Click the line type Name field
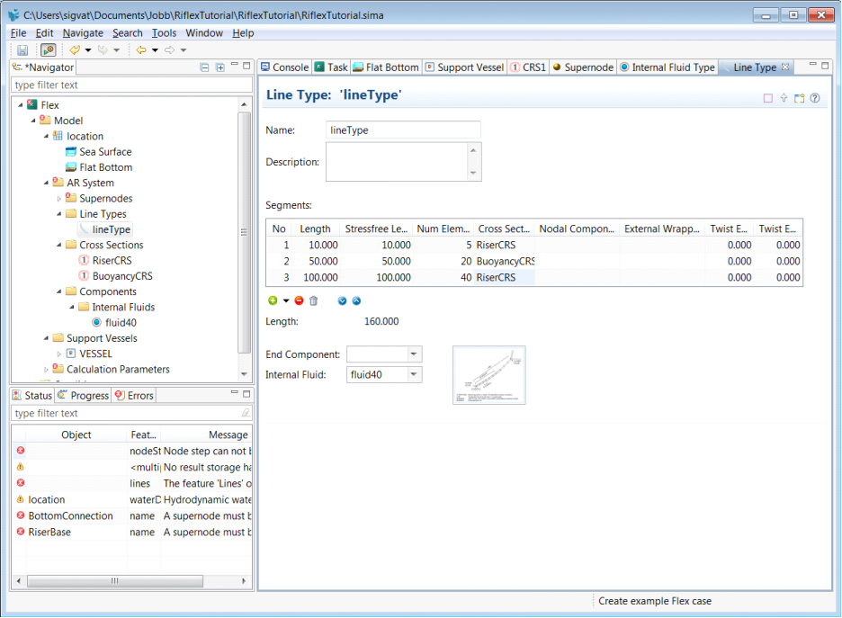 coord(403,130)
